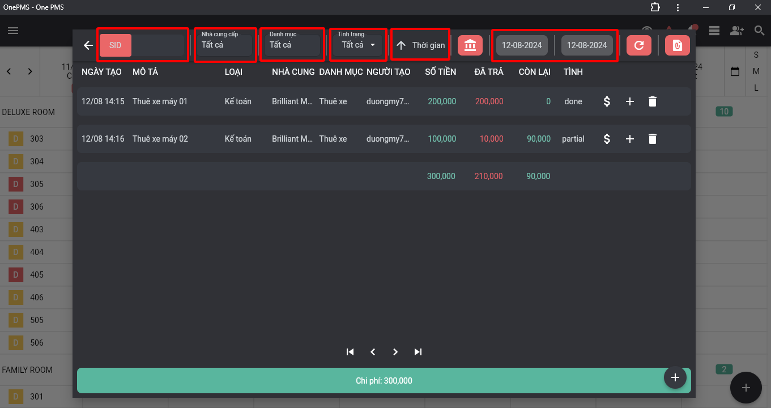771x408 pixels.
Task: Click dollar payment icon for Thuê xe máy 02
Action: pos(607,139)
